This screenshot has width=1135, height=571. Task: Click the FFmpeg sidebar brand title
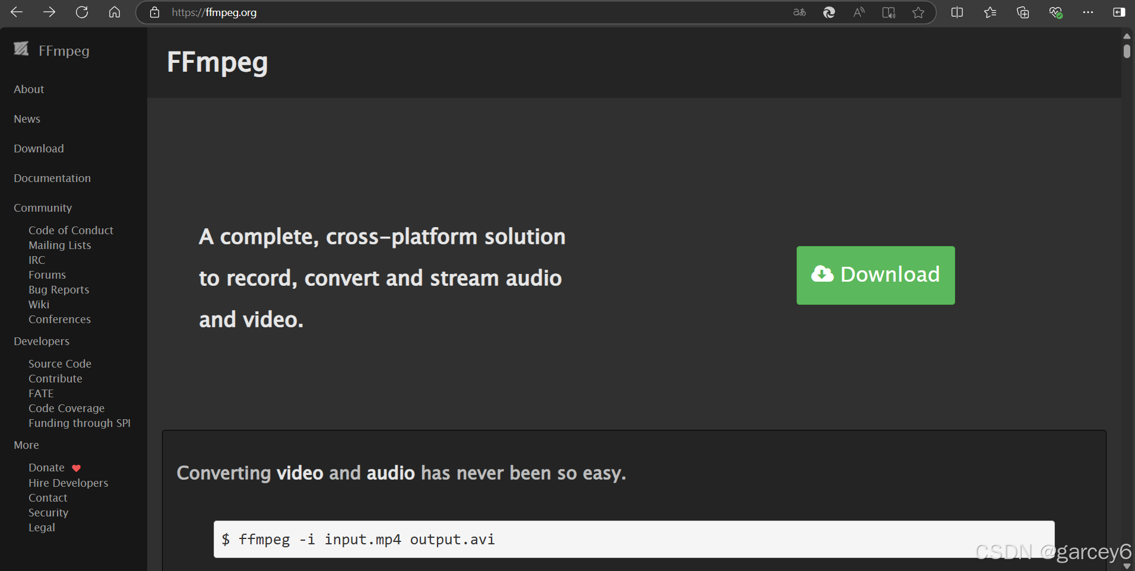[64, 51]
